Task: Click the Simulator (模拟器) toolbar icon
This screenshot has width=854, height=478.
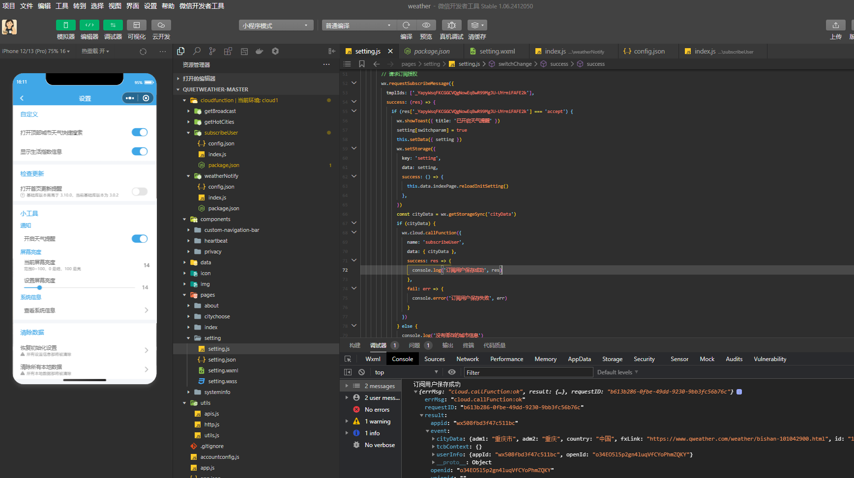Action: tap(65, 25)
